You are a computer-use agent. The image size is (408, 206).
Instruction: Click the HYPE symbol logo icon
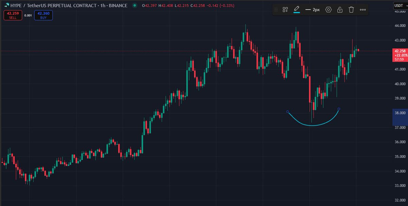(6, 5)
